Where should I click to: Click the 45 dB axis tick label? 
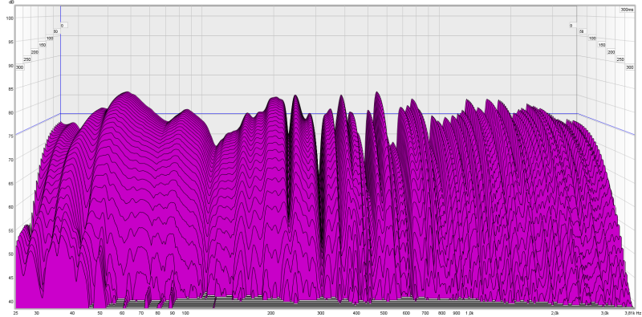[11, 278]
